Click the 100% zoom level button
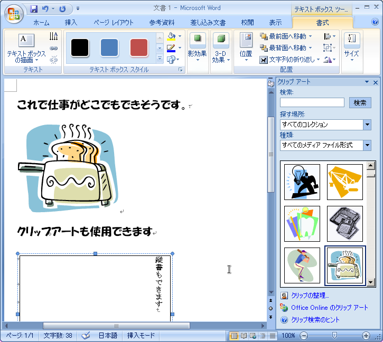The height and width of the screenshot is (342, 383). (x=288, y=336)
